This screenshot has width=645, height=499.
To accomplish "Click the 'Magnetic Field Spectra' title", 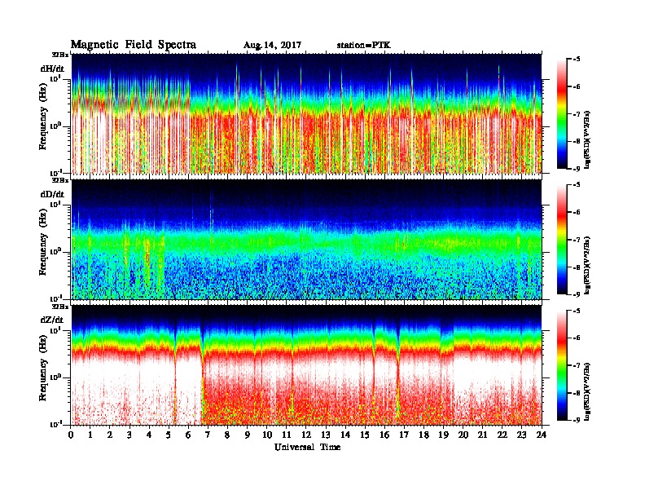I will pos(134,45).
